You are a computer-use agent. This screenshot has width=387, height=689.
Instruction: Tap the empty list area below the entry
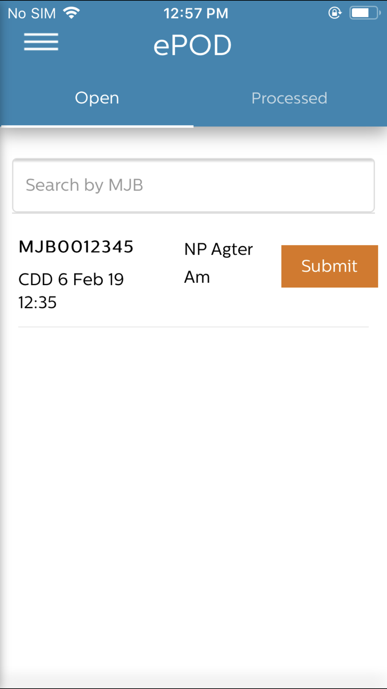point(193,484)
